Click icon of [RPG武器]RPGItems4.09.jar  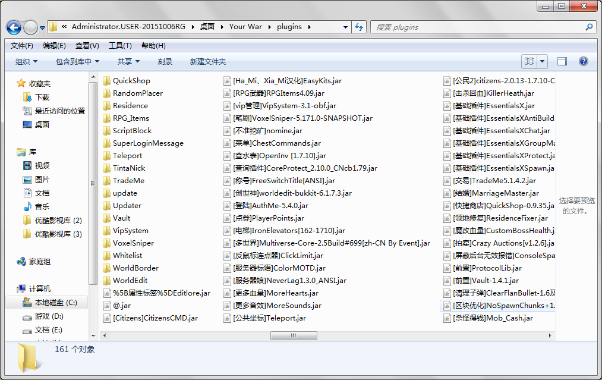[x=227, y=93]
